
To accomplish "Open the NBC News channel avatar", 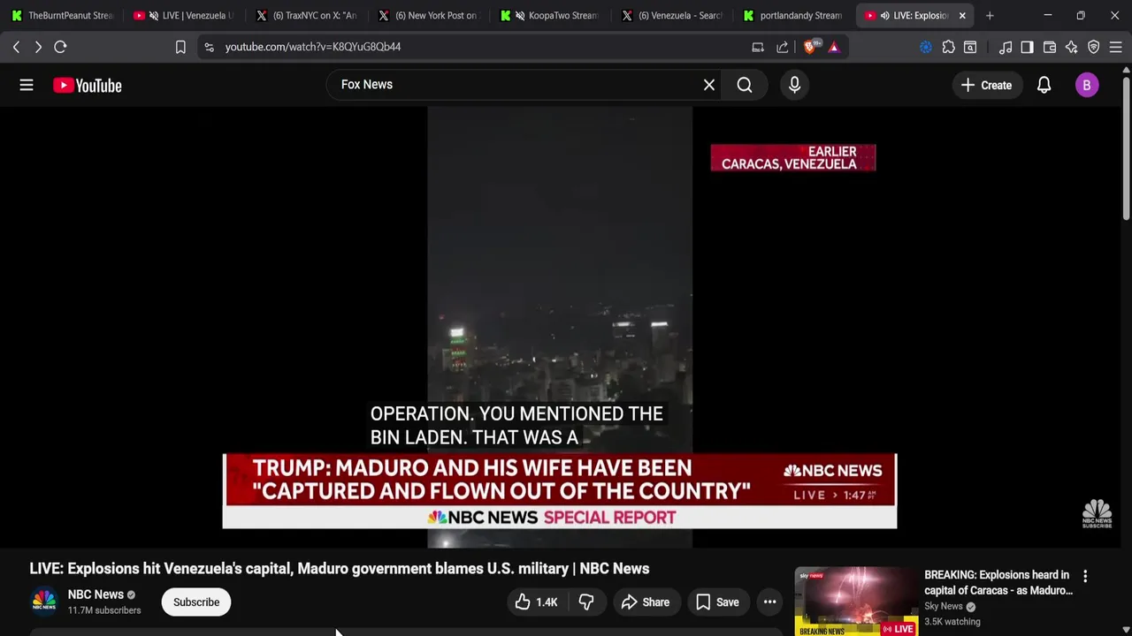I will click(44, 602).
